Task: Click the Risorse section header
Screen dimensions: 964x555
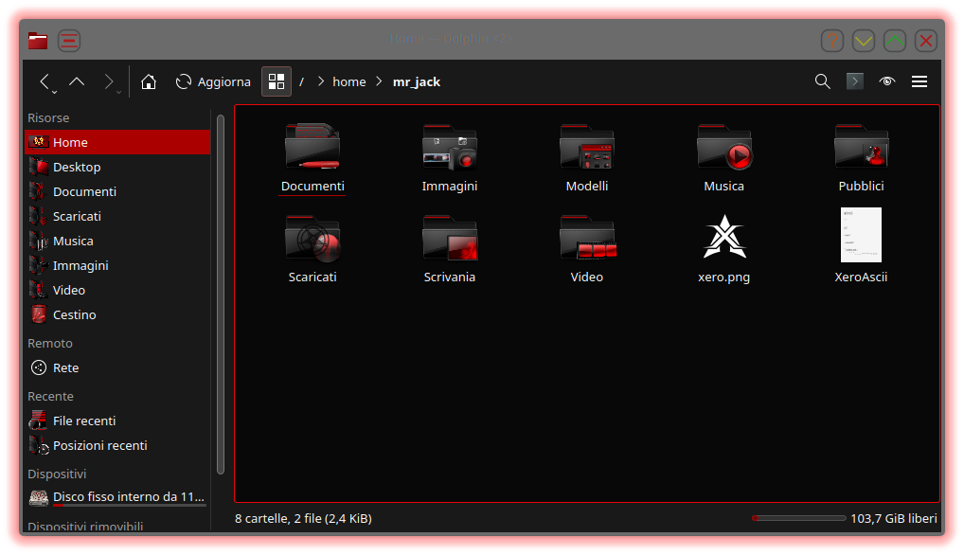Action: (48, 117)
